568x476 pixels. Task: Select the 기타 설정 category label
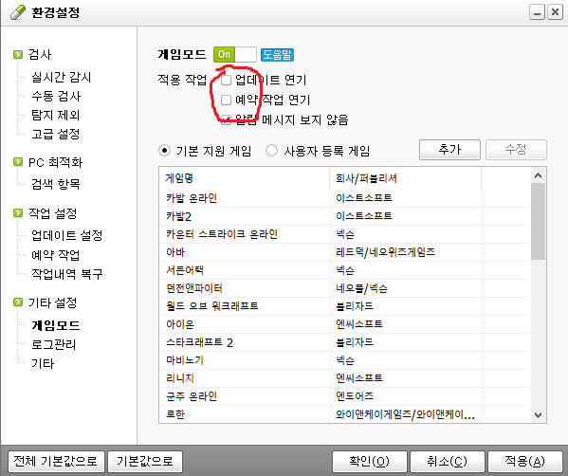(53, 302)
